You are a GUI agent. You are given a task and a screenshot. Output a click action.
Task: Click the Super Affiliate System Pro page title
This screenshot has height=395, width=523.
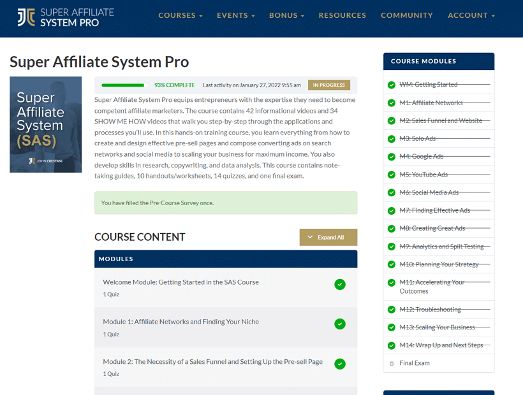99,62
